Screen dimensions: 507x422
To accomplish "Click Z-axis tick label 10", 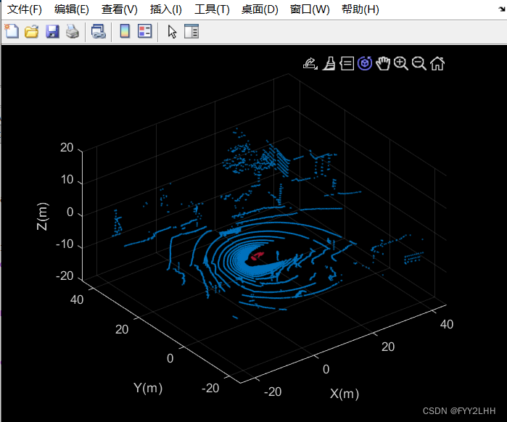I will [67, 180].
